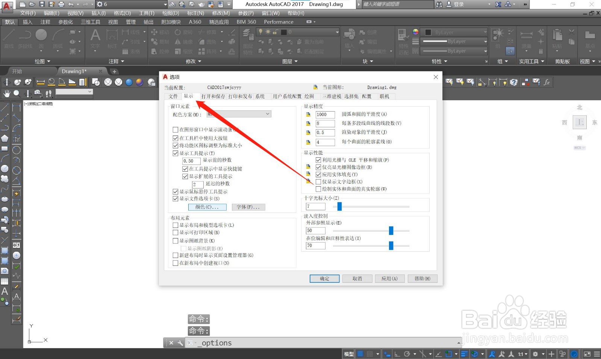
Task: Select the angle measure icon
Action: pyautogui.click(x=62, y=82)
